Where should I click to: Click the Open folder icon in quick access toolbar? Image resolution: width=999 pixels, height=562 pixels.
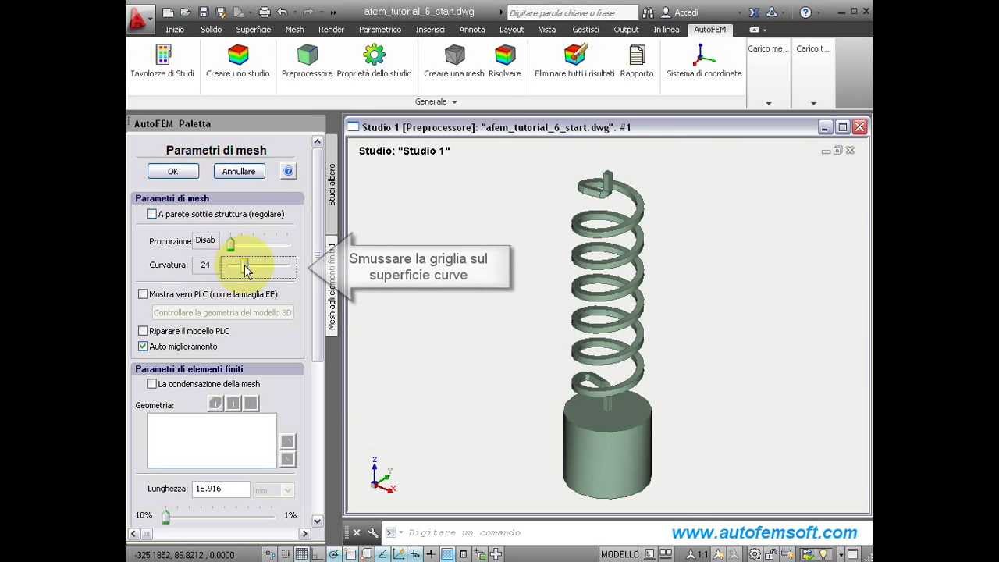pos(186,12)
